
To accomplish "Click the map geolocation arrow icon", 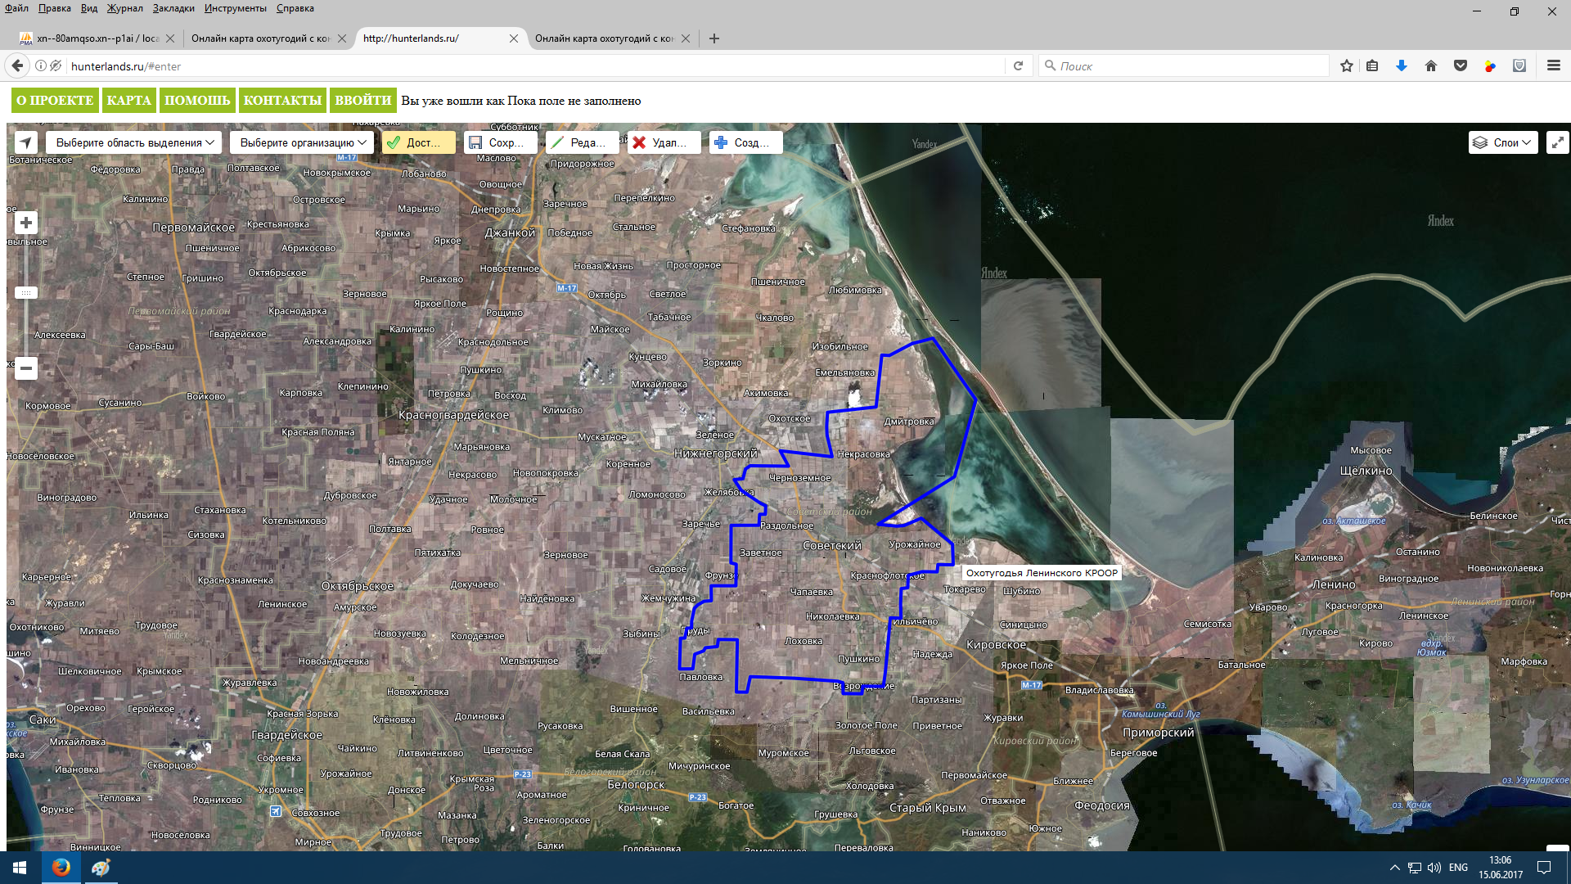I will [26, 142].
